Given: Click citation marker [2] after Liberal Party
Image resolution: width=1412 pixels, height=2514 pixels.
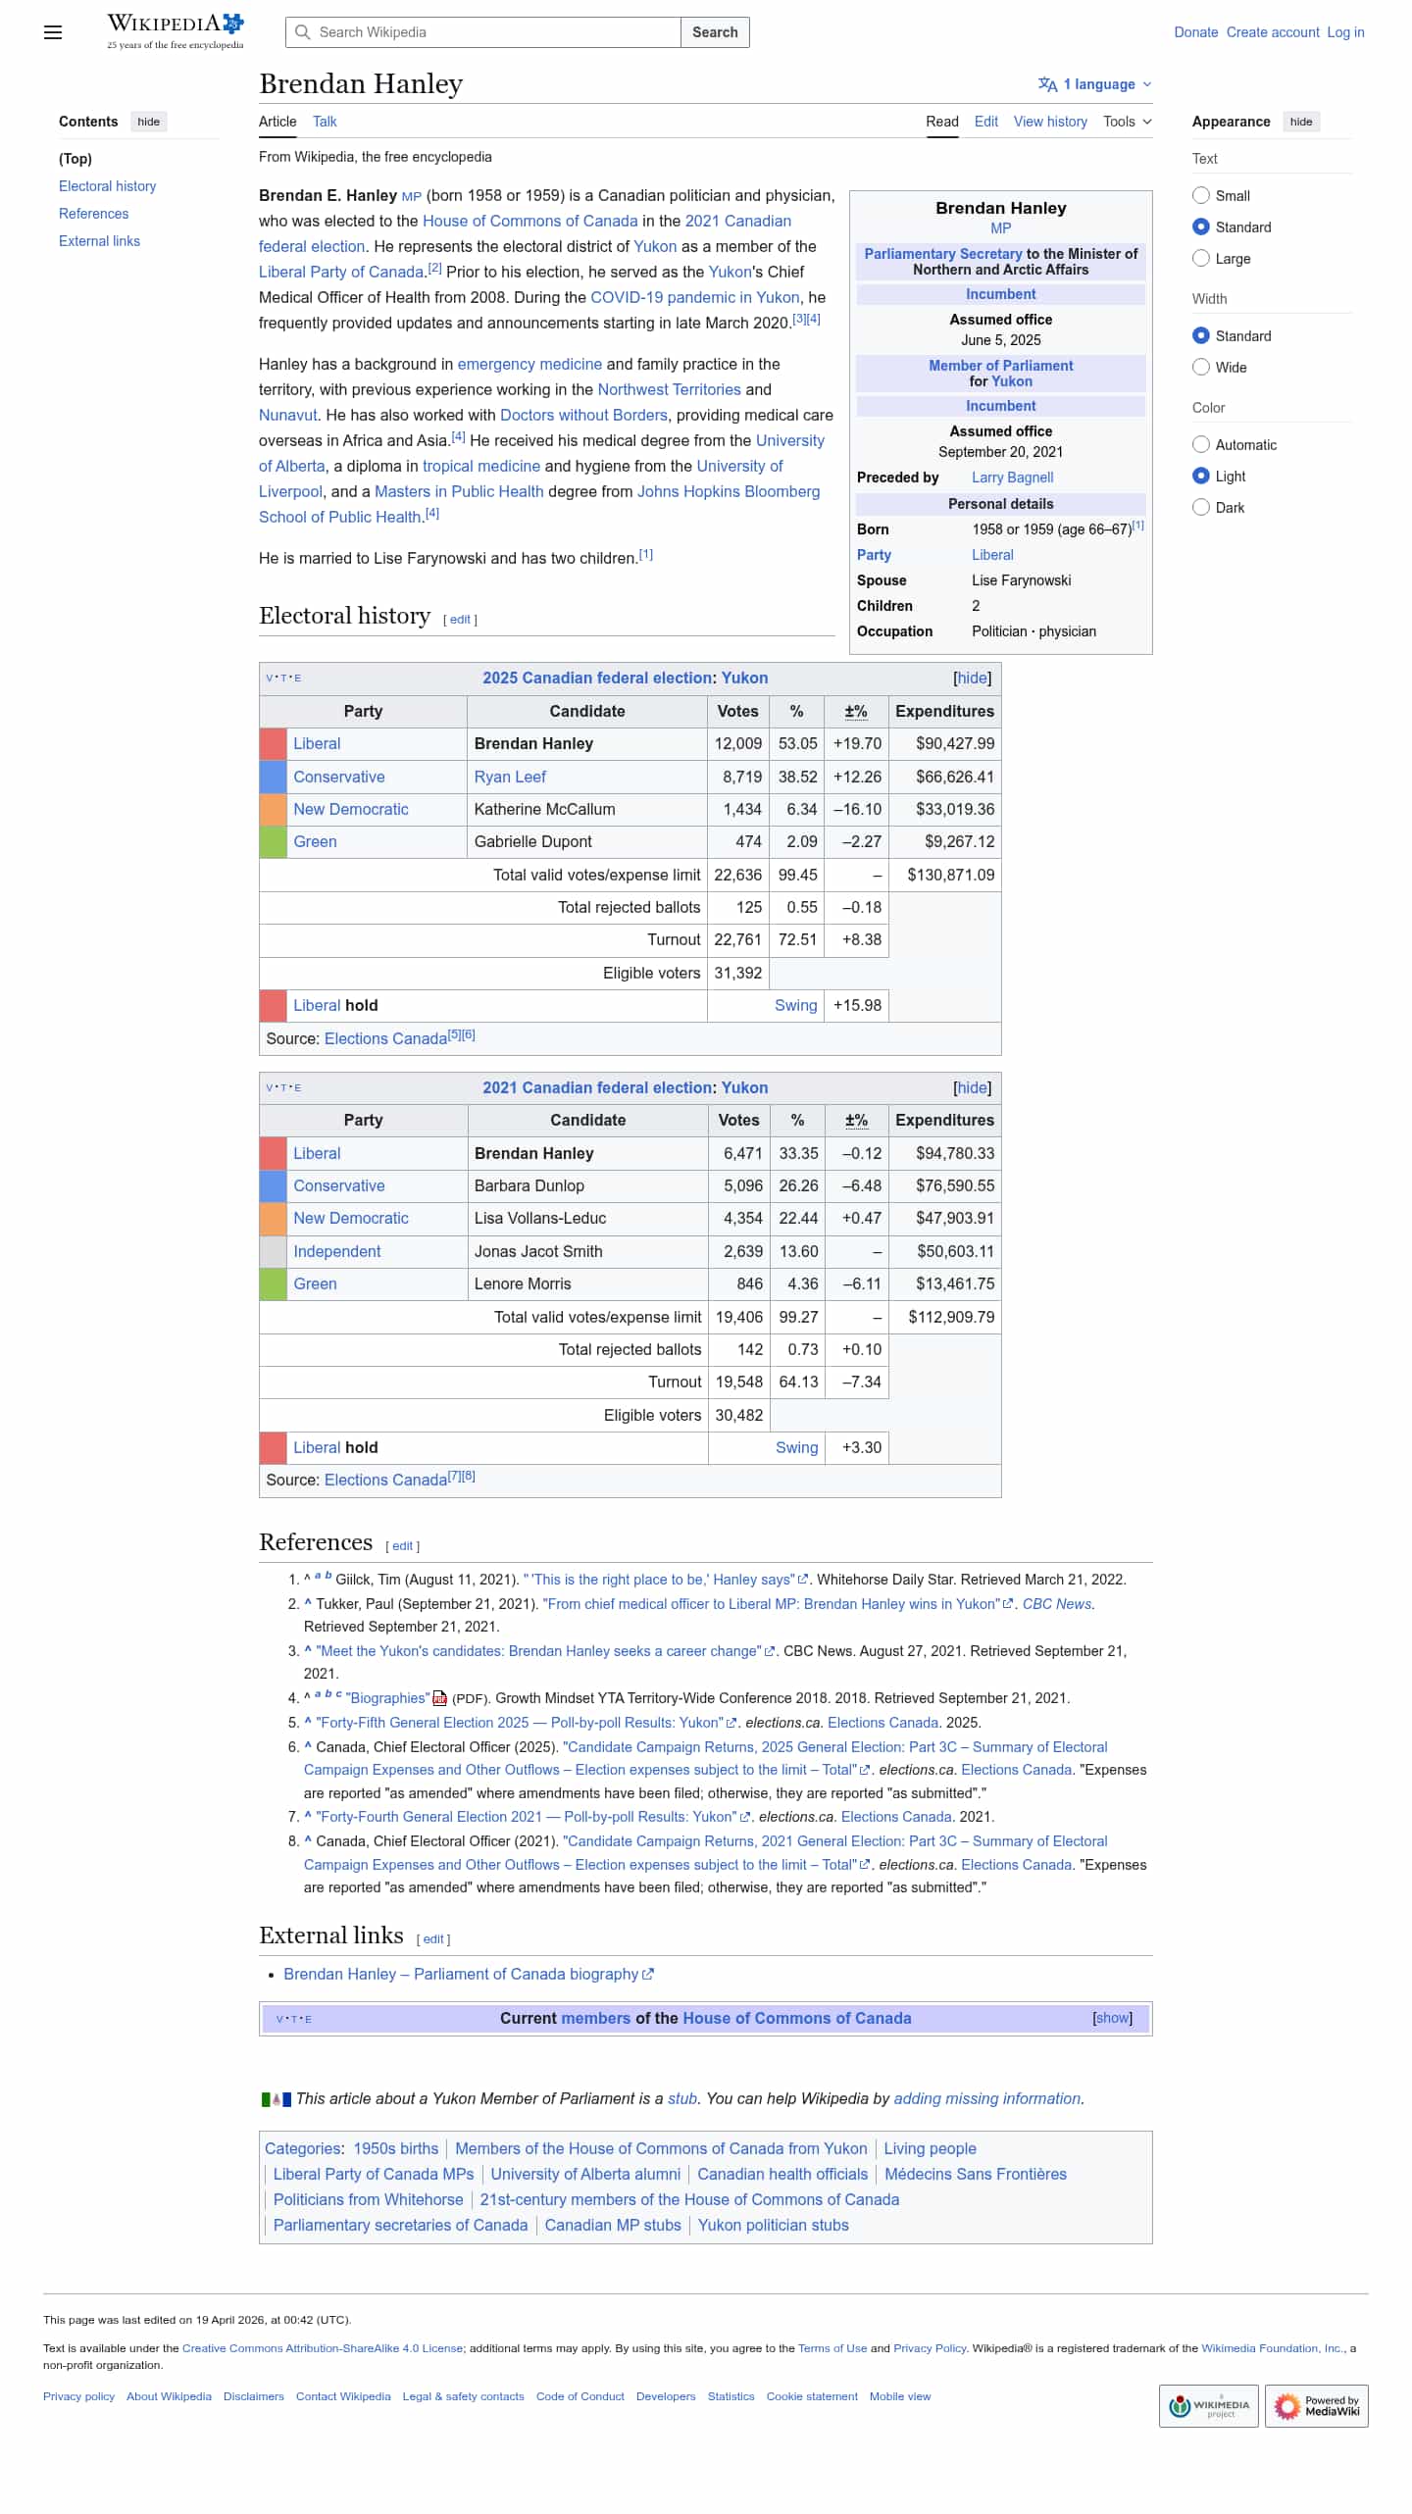Looking at the screenshot, I should 434,269.
